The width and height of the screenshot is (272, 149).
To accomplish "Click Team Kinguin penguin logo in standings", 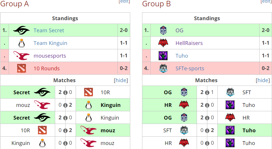I will (21, 43).
